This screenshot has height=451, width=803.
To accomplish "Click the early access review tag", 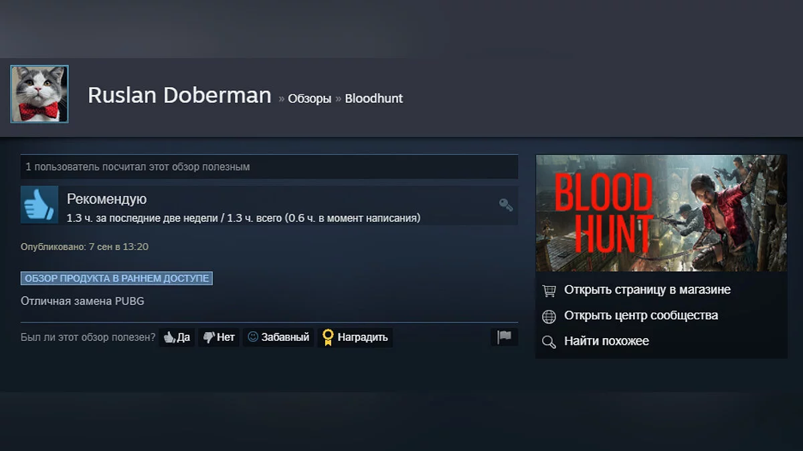I will pos(116,278).
